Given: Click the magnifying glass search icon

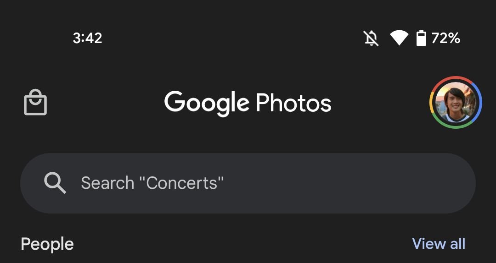Looking at the screenshot, I should click(x=55, y=183).
